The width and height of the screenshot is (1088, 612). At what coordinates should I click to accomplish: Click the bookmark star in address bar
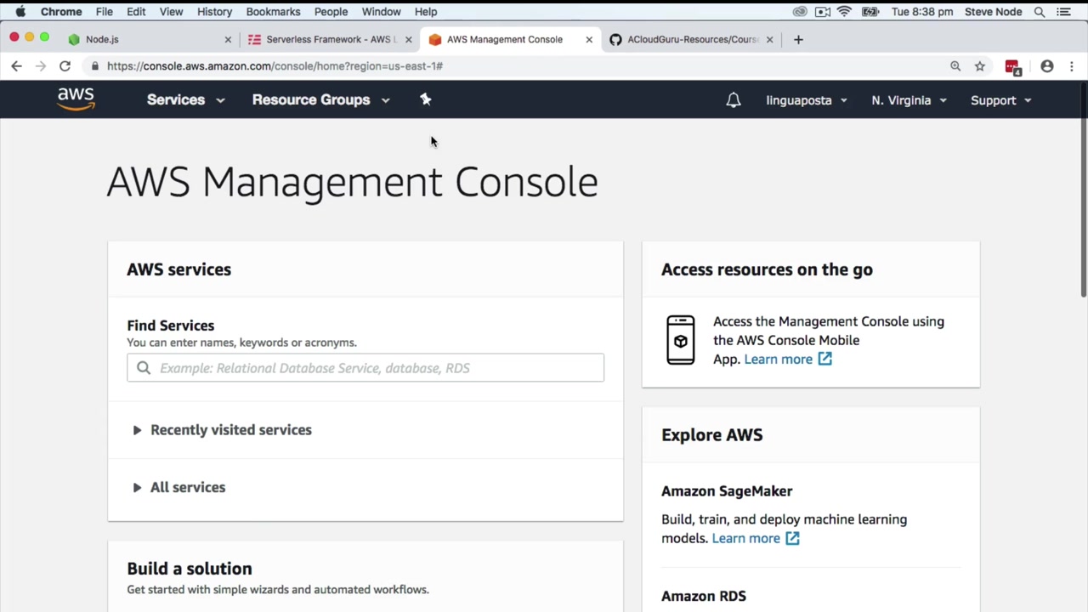980,66
